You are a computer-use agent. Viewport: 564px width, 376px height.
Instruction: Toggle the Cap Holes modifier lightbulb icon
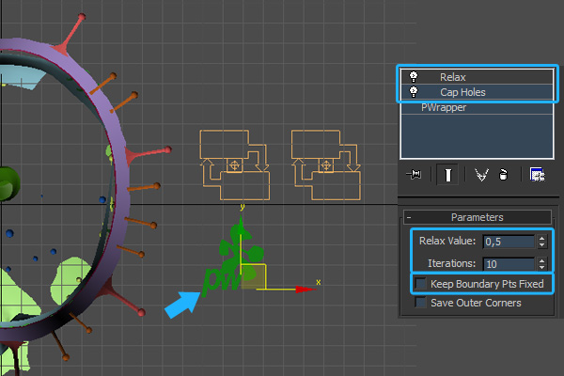(413, 92)
